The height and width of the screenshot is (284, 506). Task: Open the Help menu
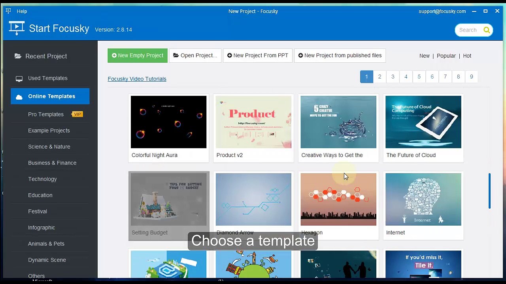pos(22,11)
